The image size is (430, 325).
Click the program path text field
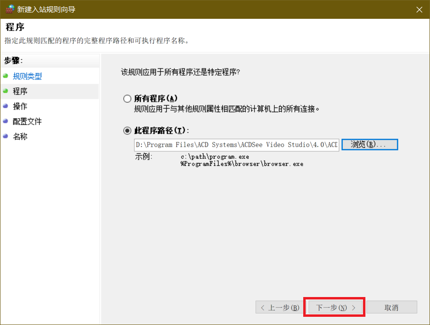click(236, 145)
